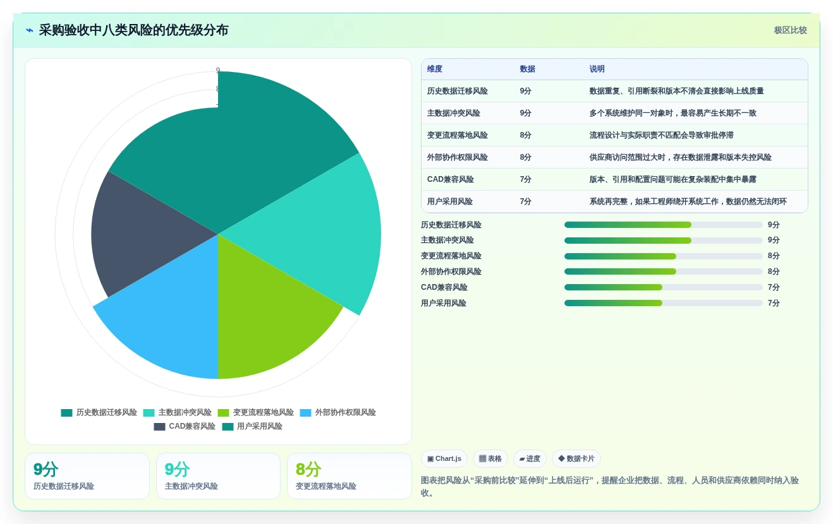Click the 7分 value after the 用户采用风险 progress bar
Screen dimensions: 833x524
coord(774,303)
